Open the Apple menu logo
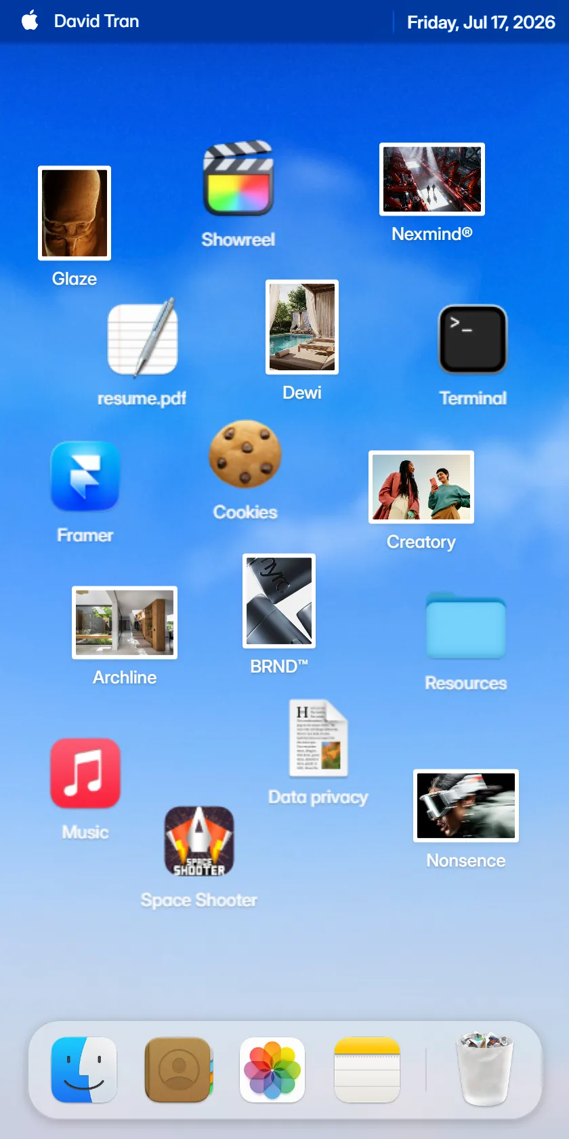 (x=30, y=21)
